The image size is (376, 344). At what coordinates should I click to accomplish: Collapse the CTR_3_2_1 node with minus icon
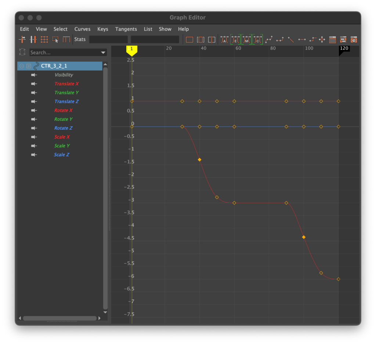(22, 66)
